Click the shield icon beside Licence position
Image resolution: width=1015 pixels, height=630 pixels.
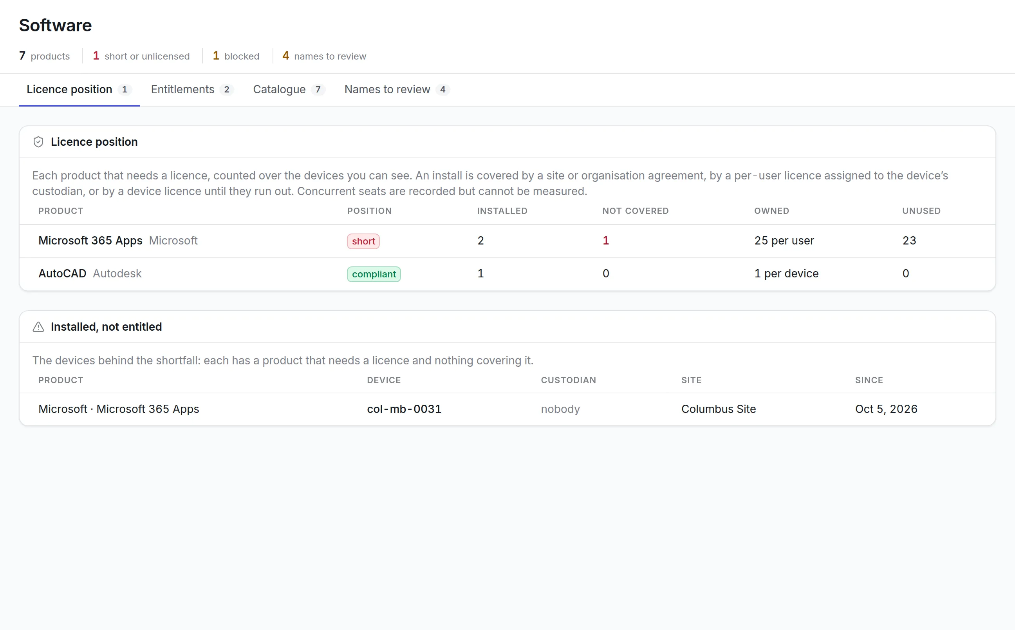38,142
